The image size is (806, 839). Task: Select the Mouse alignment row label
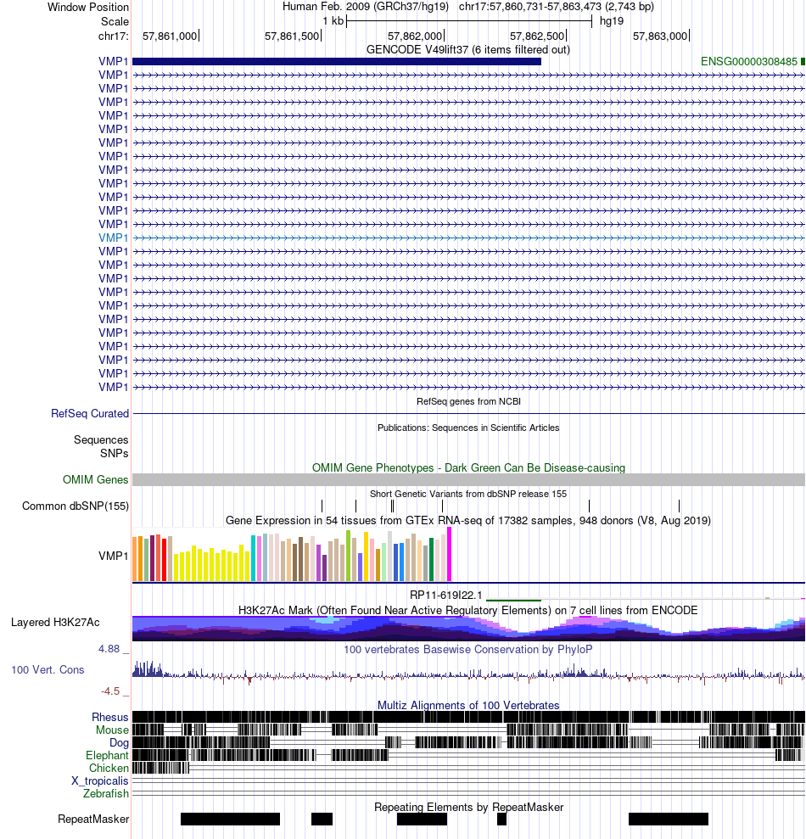pyautogui.click(x=112, y=730)
